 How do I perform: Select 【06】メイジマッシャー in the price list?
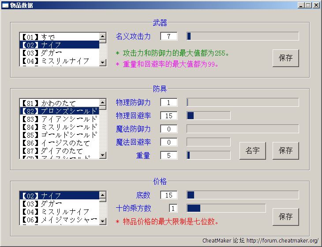59,220
